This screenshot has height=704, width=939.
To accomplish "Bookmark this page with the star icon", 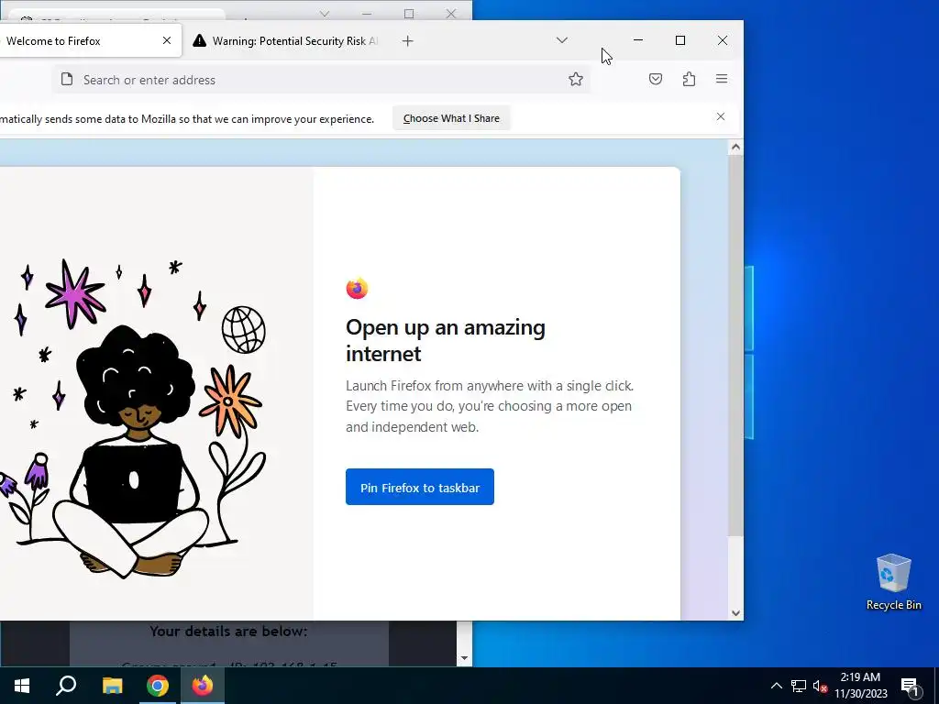I will (576, 79).
